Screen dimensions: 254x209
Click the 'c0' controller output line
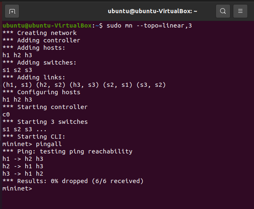coord(6,114)
